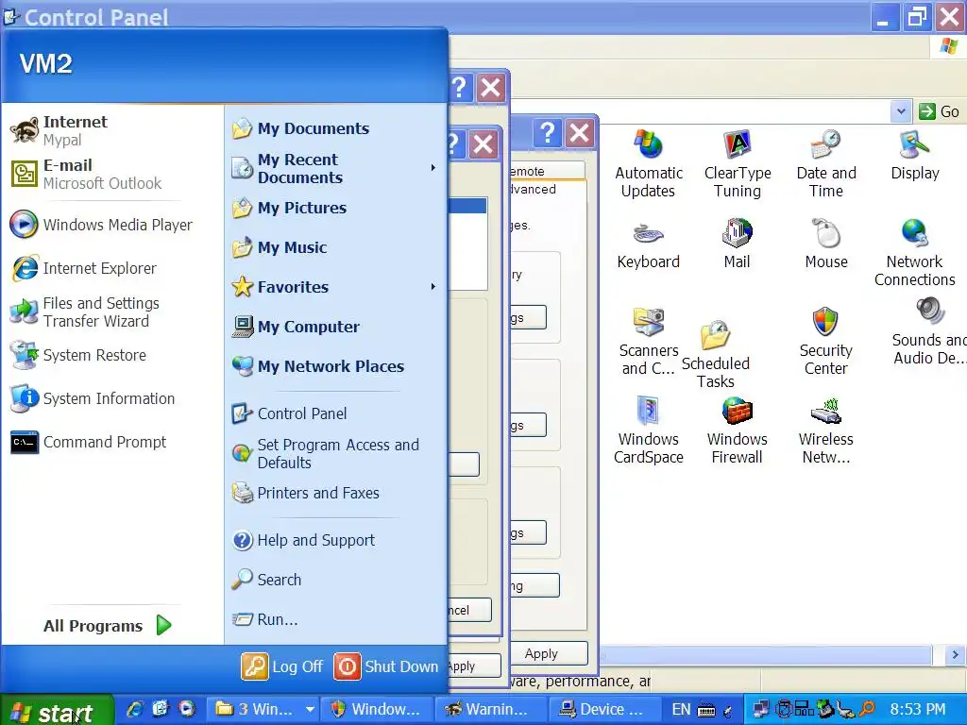This screenshot has height=725, width=967.
Task: Open Files and Settings Transfer Wizard
Action: (112, 312)
